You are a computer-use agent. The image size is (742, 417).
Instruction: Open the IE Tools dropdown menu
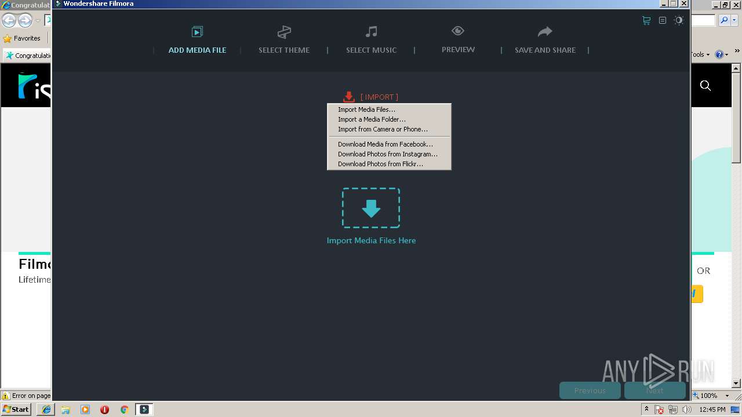(x=701, y=54)
